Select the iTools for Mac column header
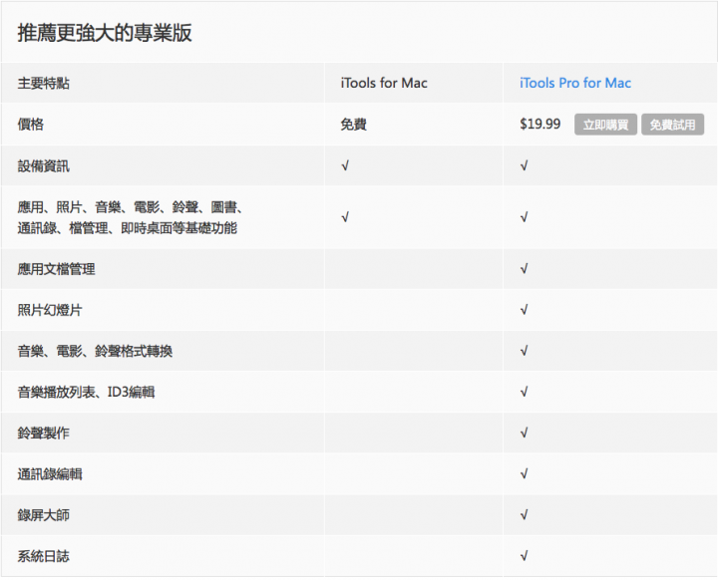This screenshot has height=580, width=718. point(384,83)
